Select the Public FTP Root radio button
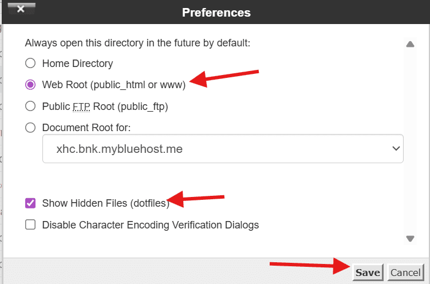The height and width of the screenshot is (284, 430). 30,106
